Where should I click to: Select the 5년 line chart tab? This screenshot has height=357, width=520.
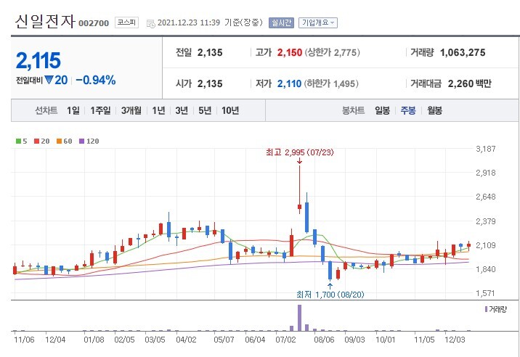point(205,110)
